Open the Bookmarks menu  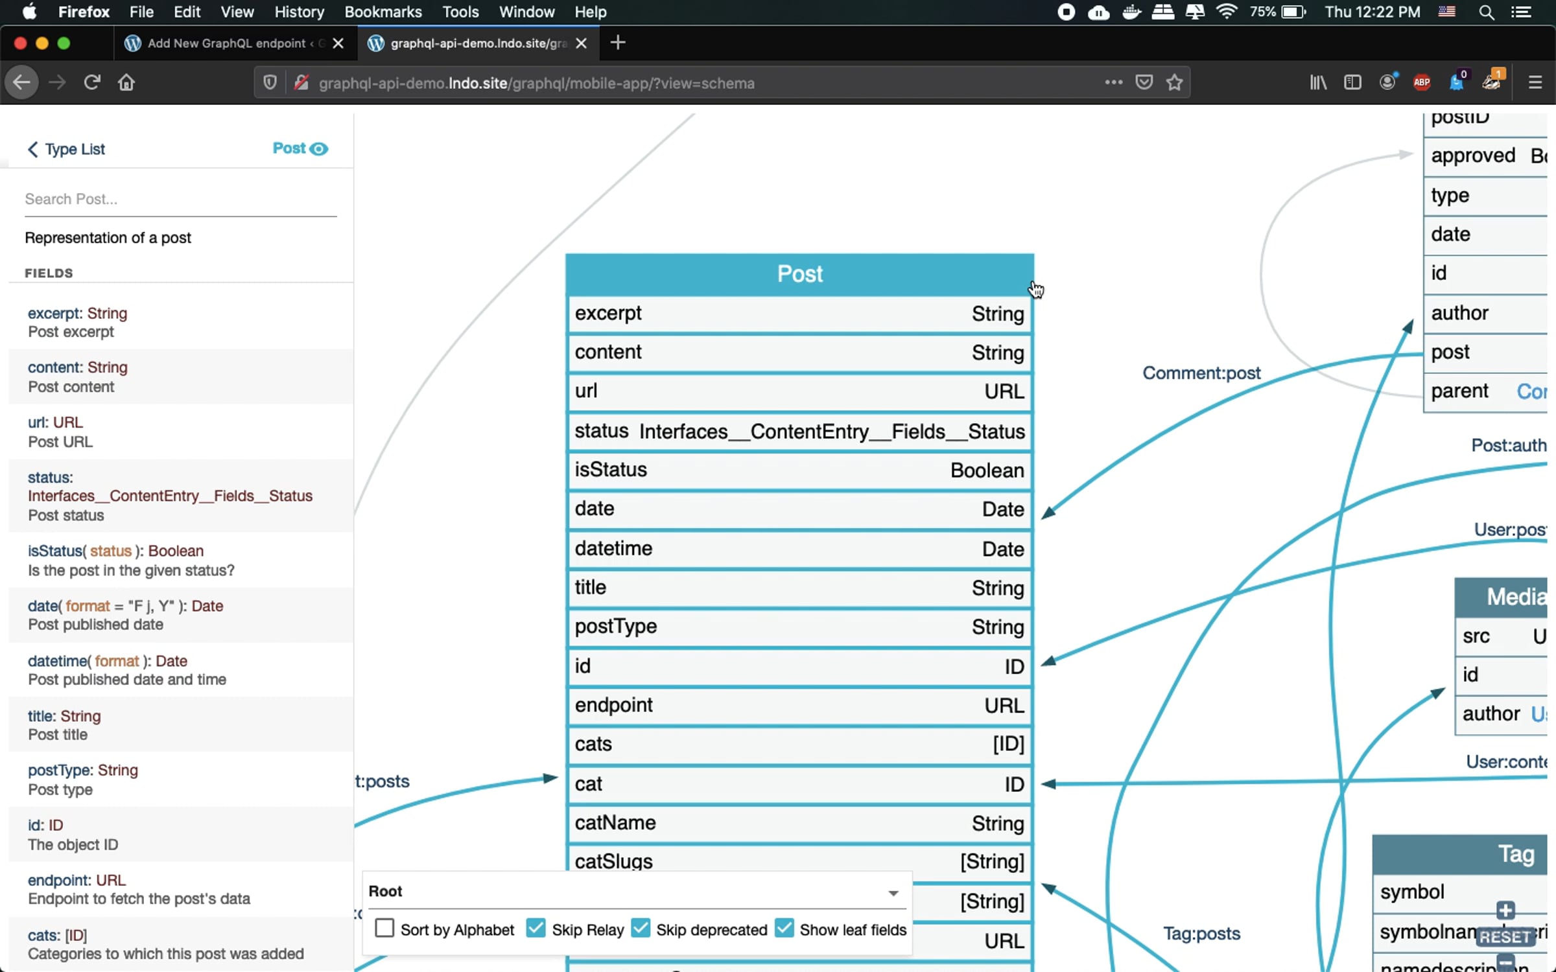(x=383, y=12)
